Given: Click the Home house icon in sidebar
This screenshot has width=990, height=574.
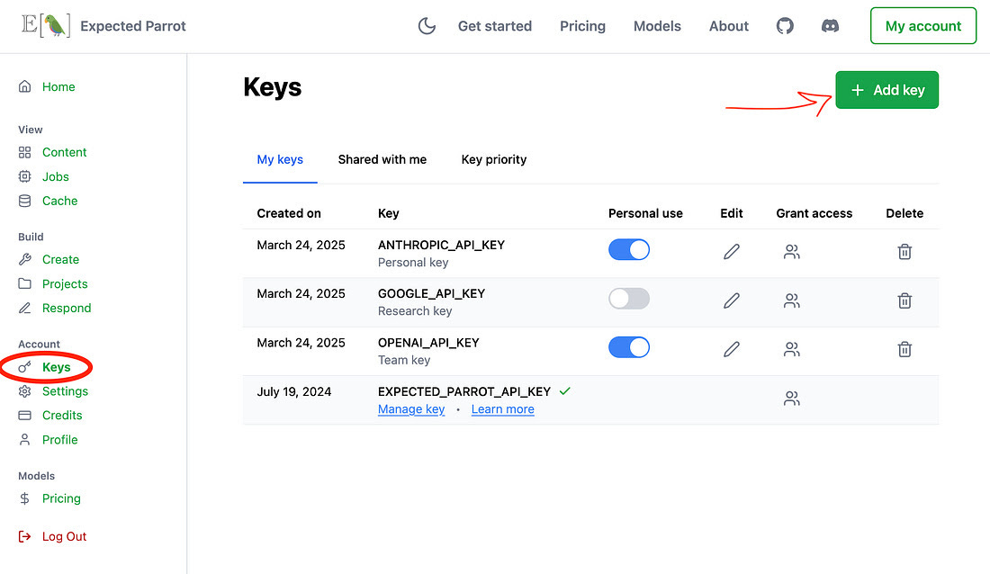Looking at the screenshot, I should pyautogui.click(x=24, y=86).
